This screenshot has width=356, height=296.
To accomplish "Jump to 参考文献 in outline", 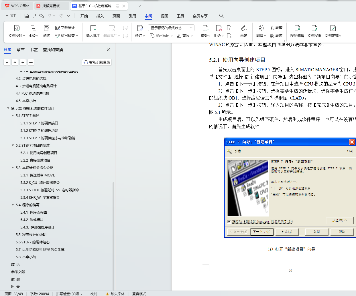I will [18, 272].
